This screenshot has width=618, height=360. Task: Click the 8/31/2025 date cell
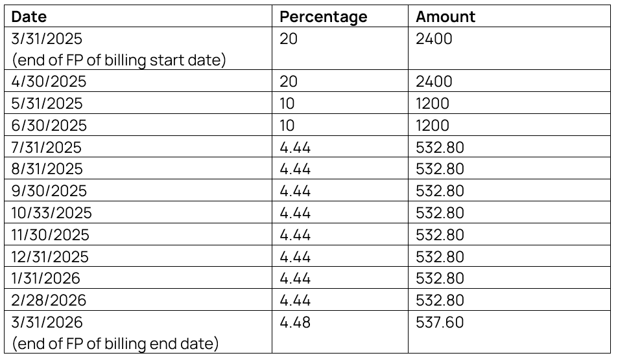47,169
